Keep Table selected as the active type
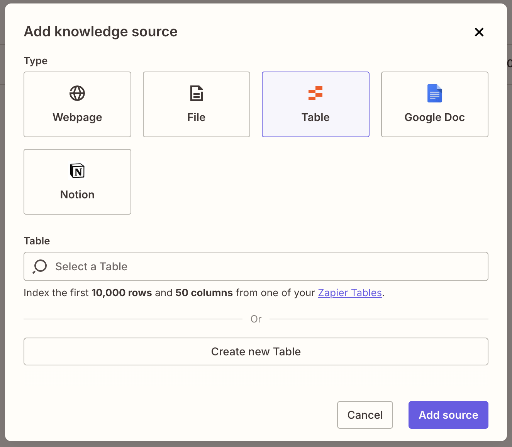 315,104
